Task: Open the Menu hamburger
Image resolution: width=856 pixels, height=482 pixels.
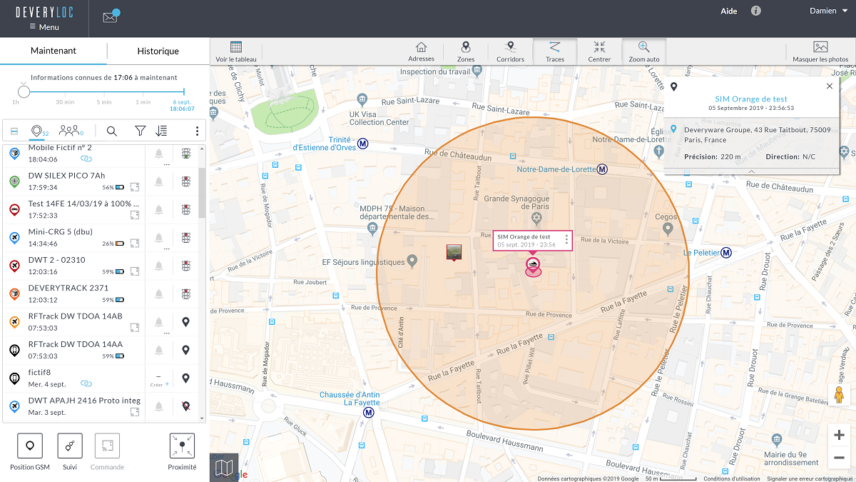Action: (44, 27)
